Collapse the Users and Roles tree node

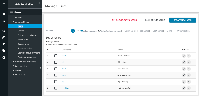point(11,22)
